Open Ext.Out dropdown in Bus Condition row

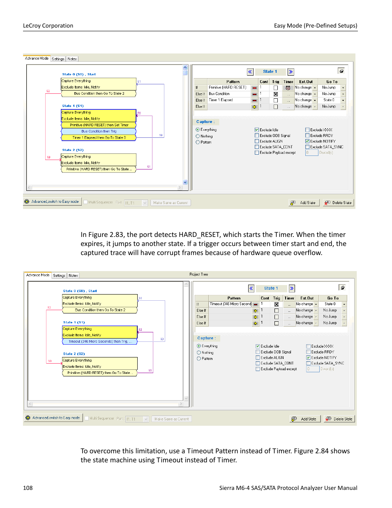[315, 94]
